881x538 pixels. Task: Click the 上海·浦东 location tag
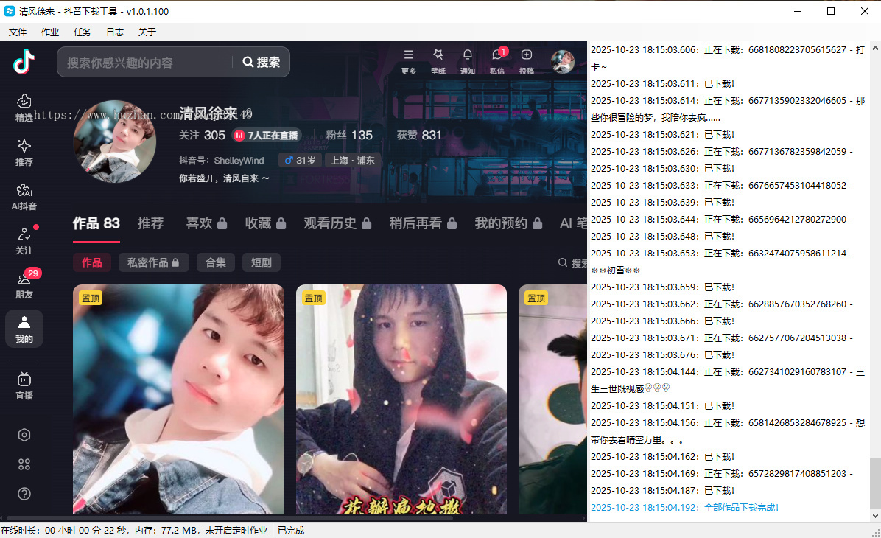(x=352, y=160)
